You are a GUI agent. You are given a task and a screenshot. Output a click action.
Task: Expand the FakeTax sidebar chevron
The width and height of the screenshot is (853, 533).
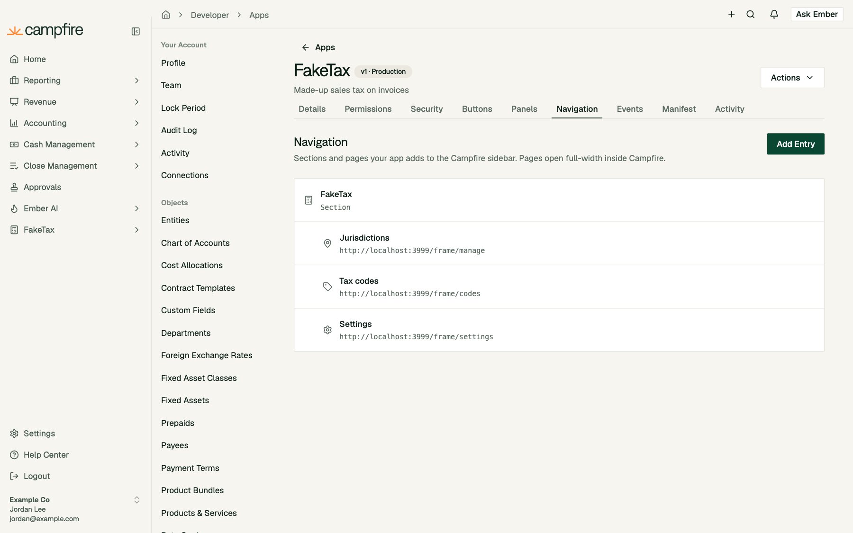(x=136, y=230)
